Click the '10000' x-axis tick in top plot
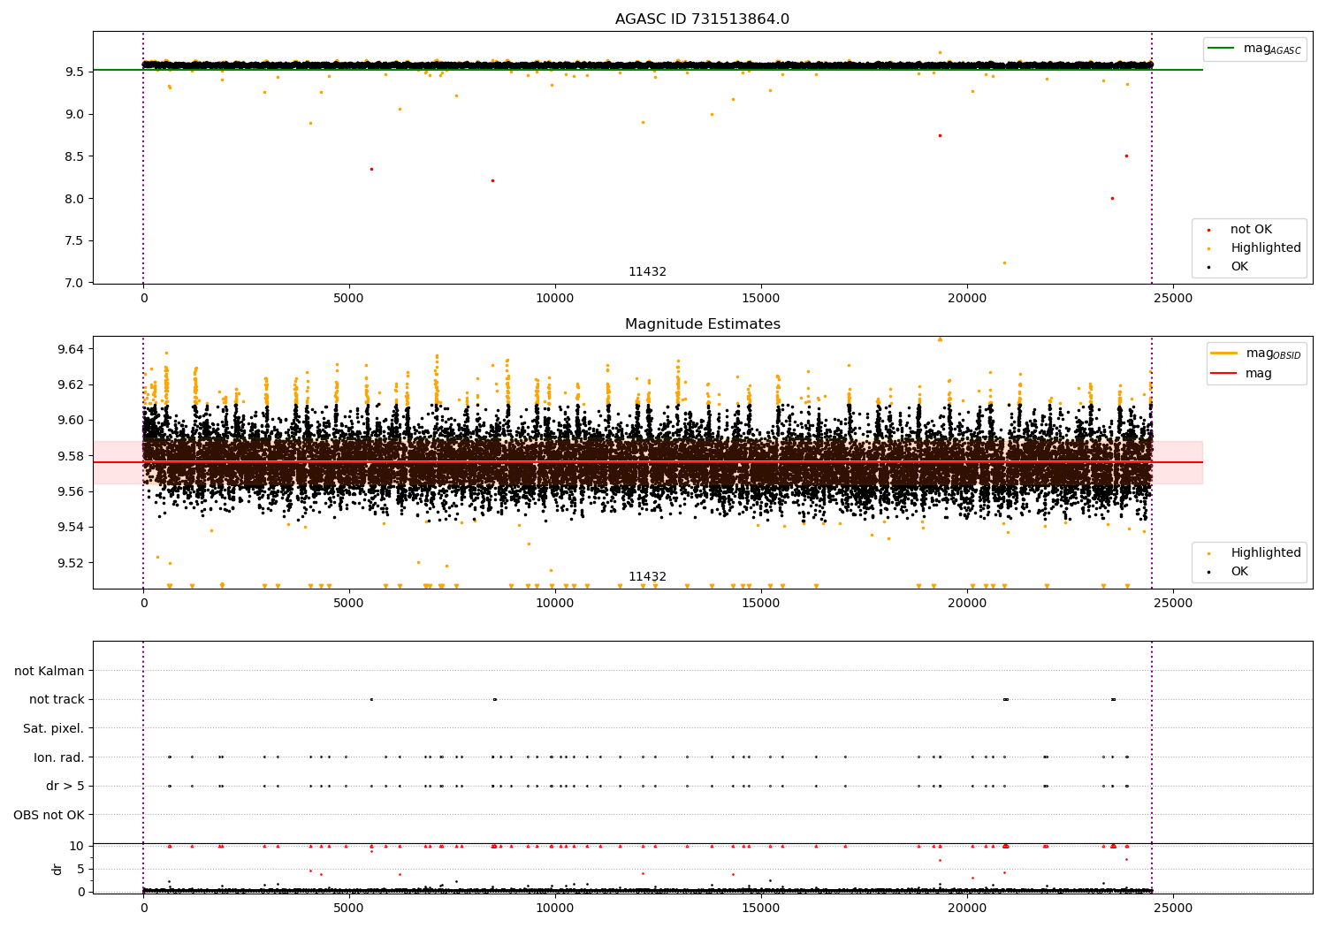 coord(555,299)
